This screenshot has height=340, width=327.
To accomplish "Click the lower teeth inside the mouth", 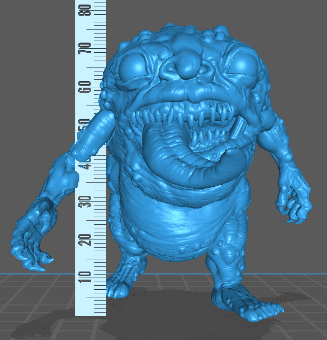I will tap(209, 137).
